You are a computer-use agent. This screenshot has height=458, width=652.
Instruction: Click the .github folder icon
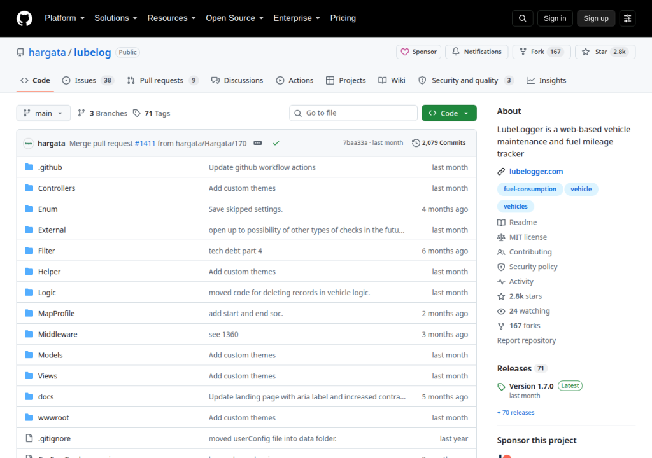(29, 167)
